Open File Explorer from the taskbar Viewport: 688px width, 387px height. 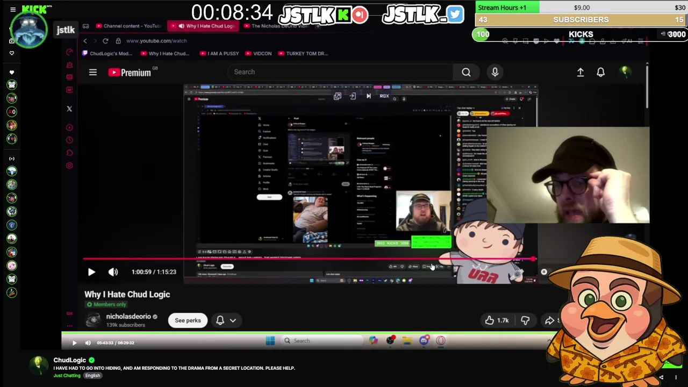(x=407, y=341)
